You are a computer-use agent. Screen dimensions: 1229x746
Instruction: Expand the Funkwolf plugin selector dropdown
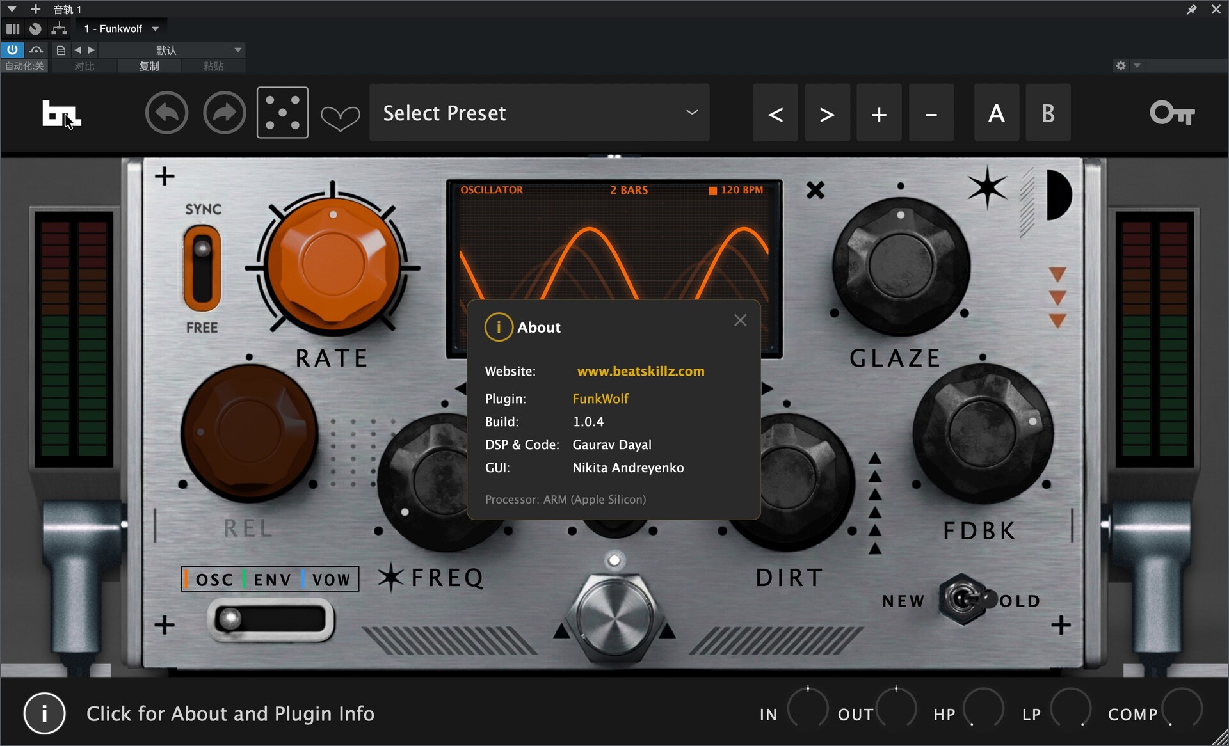click(x=155, y=29)
